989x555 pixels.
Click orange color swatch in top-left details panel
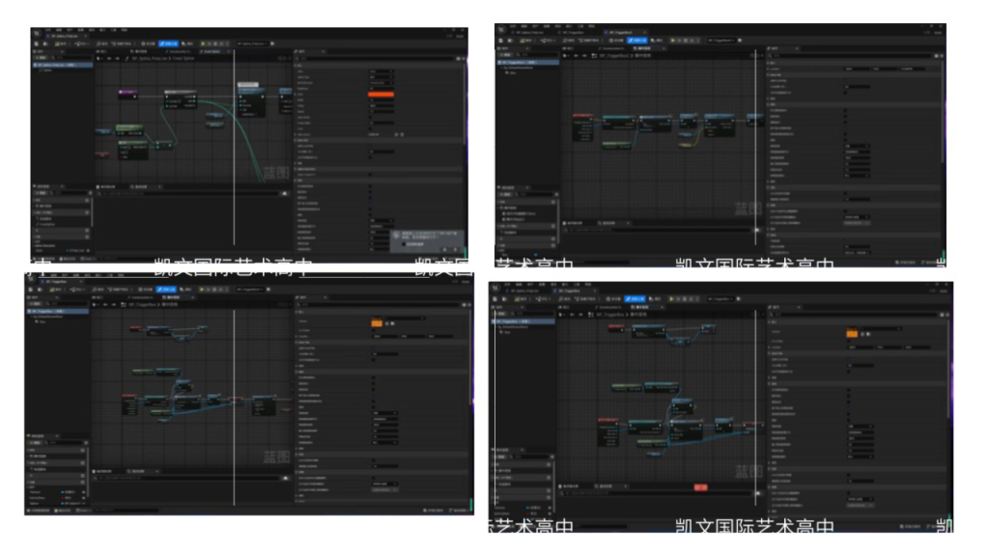(381, 94)
